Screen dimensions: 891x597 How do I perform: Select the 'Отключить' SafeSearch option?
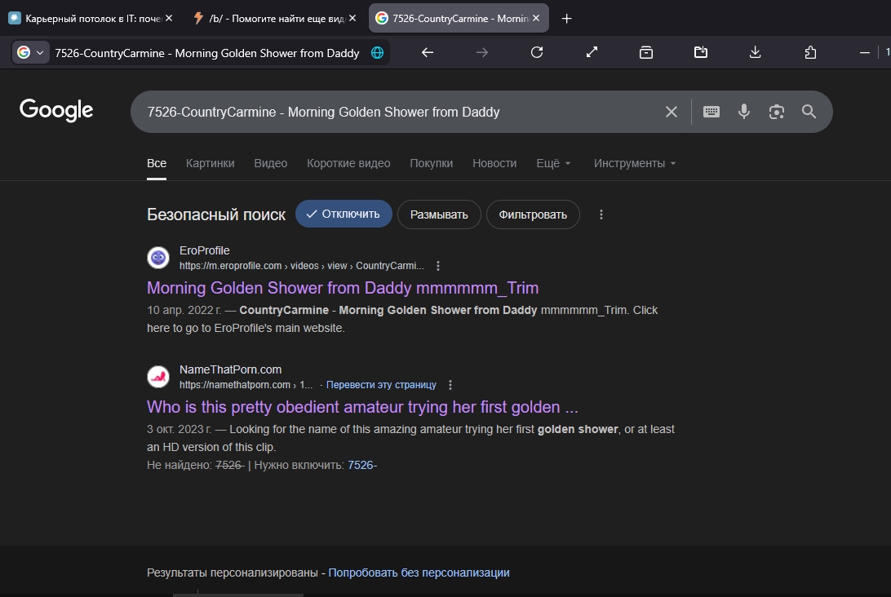pos(344,214)
